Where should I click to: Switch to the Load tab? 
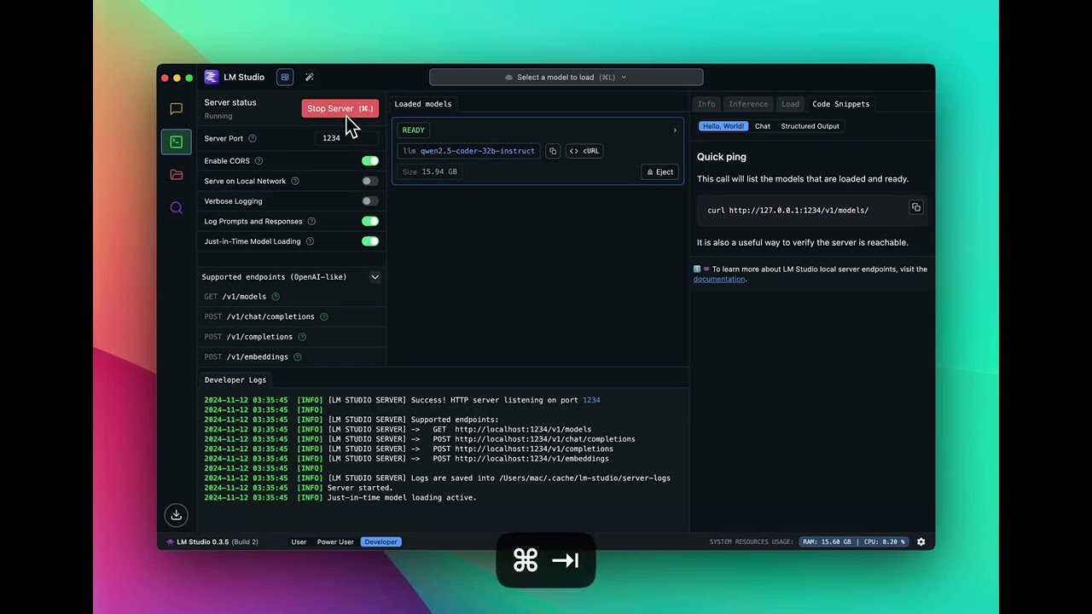click(791, 104)
